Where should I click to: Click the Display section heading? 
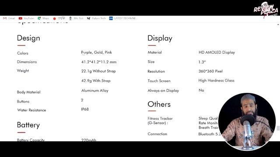coord(160,38)
